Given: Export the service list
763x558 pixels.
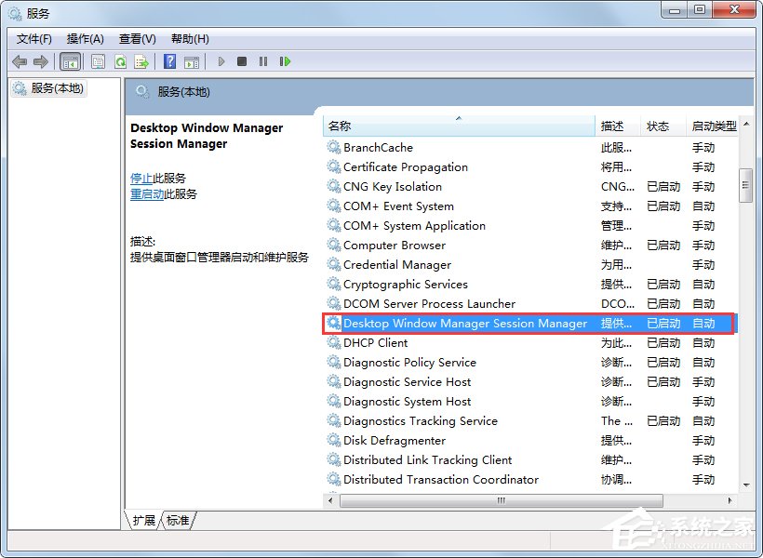Looking at the screenshot, I should click(141, 61).
